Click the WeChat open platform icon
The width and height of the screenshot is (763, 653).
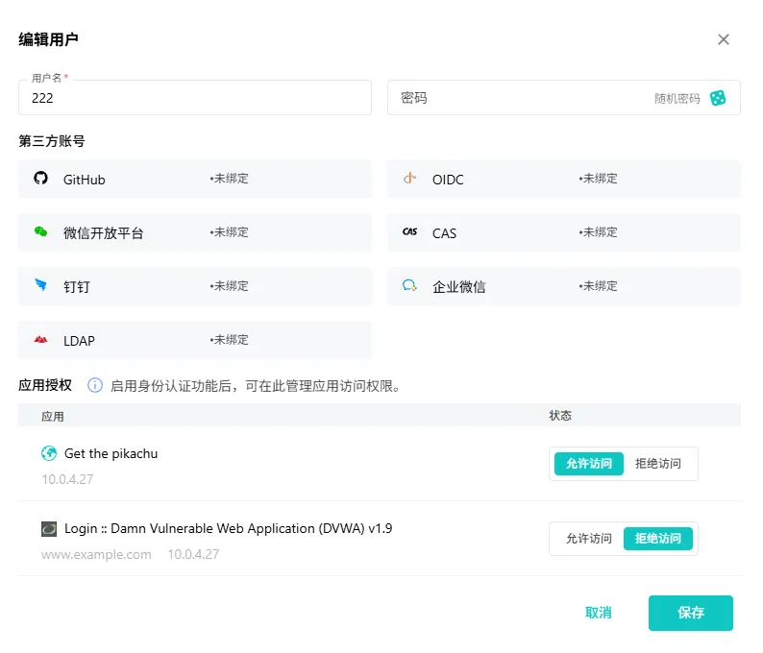pos(41,232)
